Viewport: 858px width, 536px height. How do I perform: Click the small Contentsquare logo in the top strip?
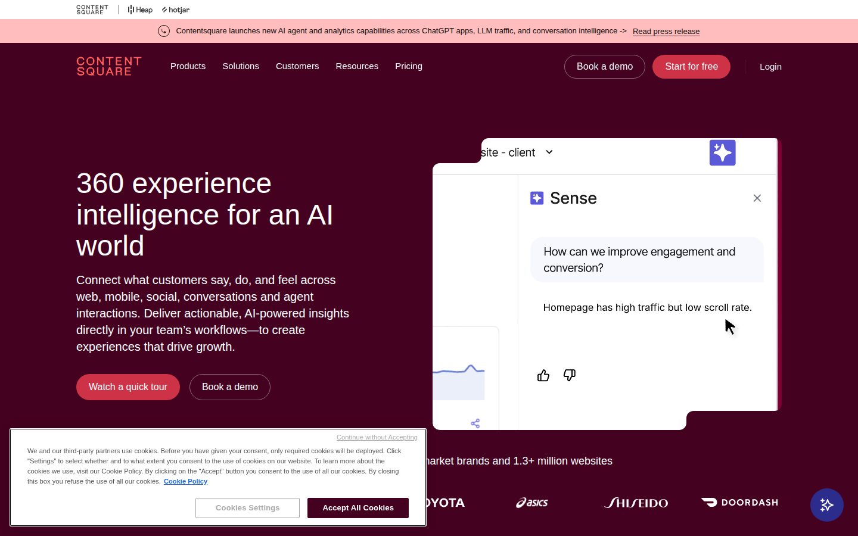coord(92,10)
